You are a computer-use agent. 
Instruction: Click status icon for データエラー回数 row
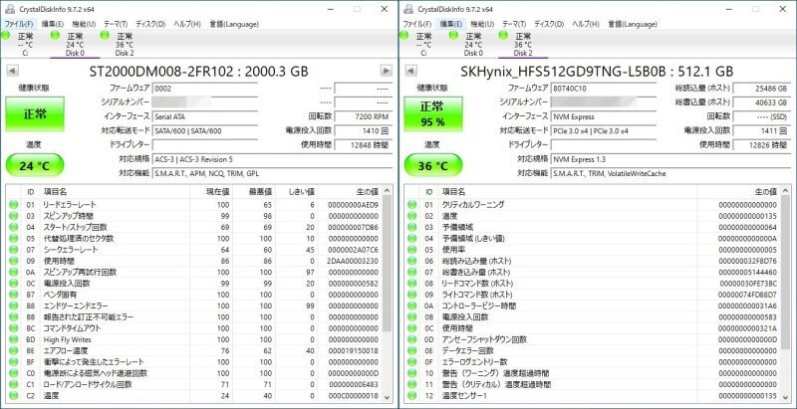pyautogui.click(x=411, y=351)
